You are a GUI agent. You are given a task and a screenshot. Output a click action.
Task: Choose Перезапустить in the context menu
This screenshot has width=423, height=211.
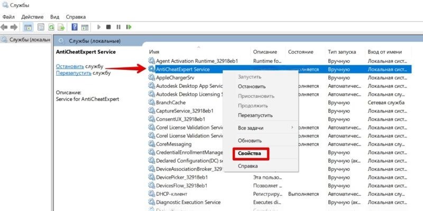(x=255, y=115)
